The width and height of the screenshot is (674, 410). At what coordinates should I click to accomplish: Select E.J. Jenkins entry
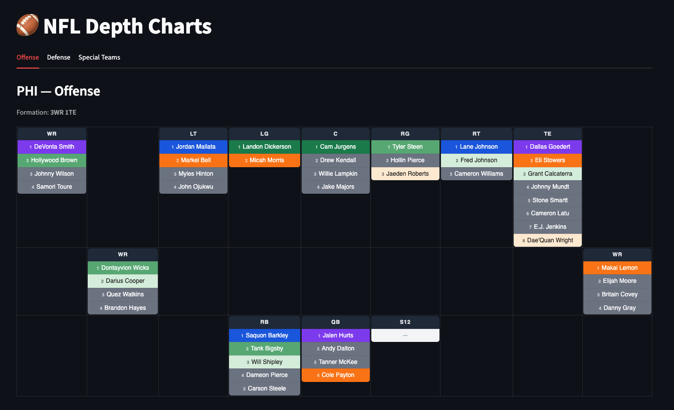pos(548,227)
